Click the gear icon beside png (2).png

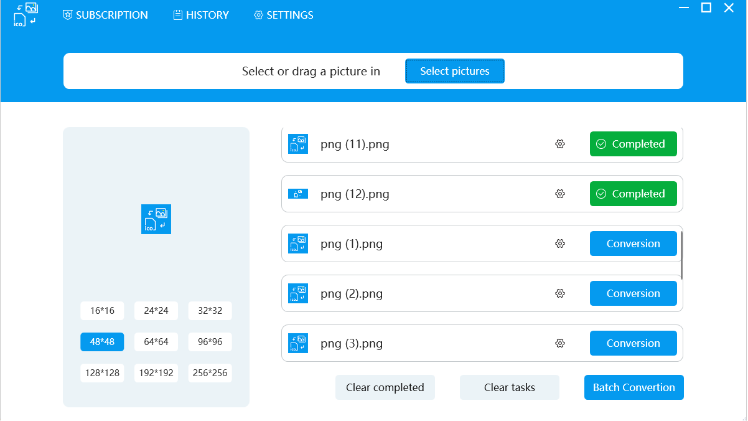coord(560,293)
